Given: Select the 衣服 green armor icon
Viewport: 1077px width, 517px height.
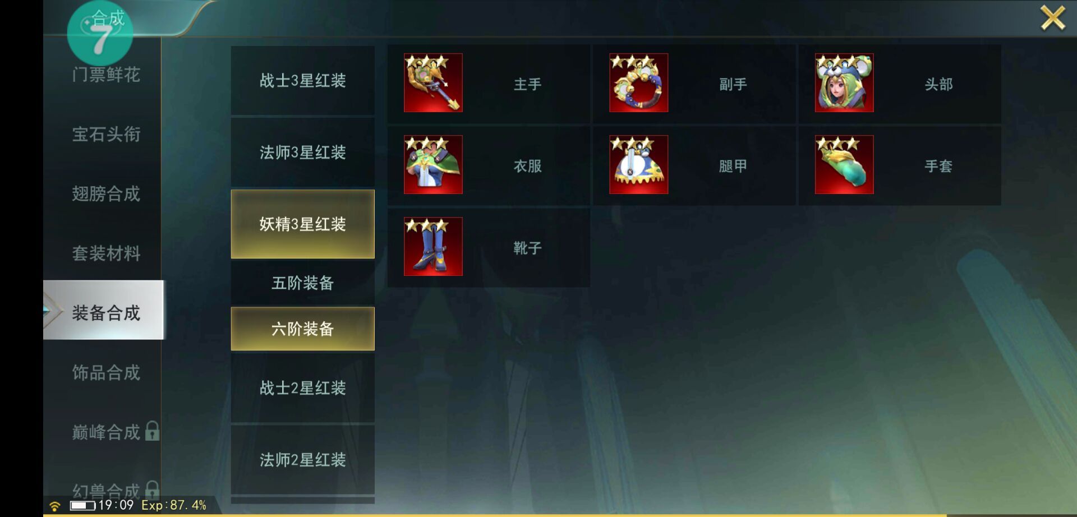Looking at the screenshot, I should [x=433, y=165].
